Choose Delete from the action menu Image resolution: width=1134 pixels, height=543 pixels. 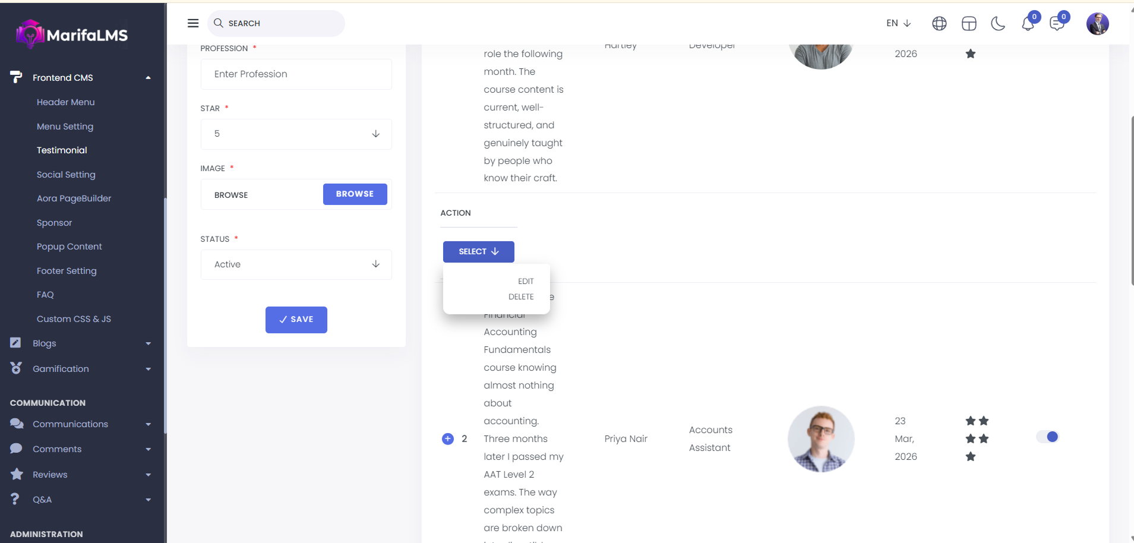pyautogui.click(x=521, y=297)
